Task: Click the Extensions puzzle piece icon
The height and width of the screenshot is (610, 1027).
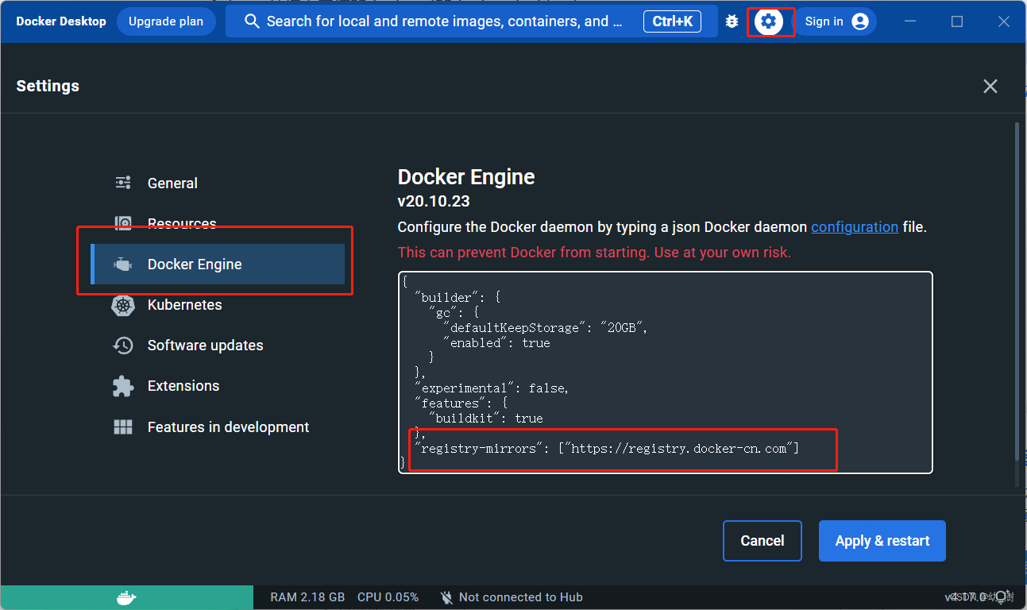Action: tap(123, 386)
